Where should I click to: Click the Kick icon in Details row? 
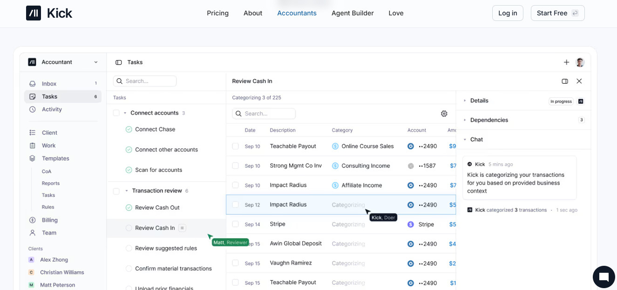tap(581, 101)
